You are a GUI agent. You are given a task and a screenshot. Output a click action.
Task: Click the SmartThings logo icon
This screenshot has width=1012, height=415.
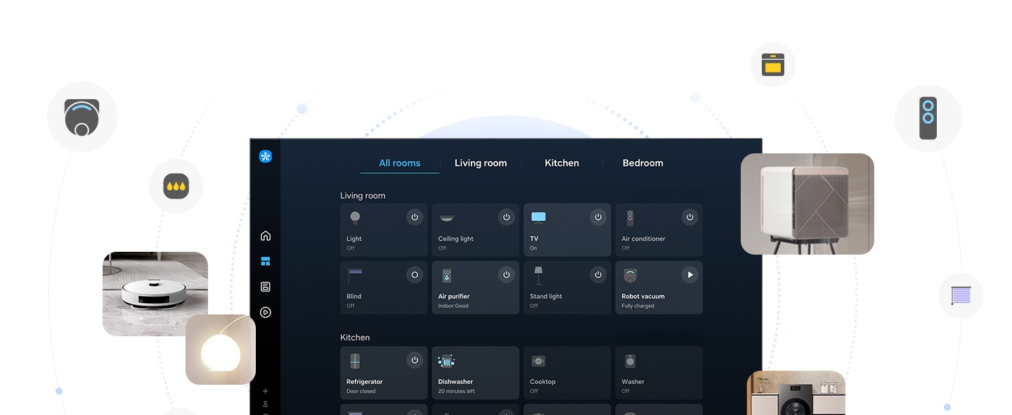[x=265, y=157]
